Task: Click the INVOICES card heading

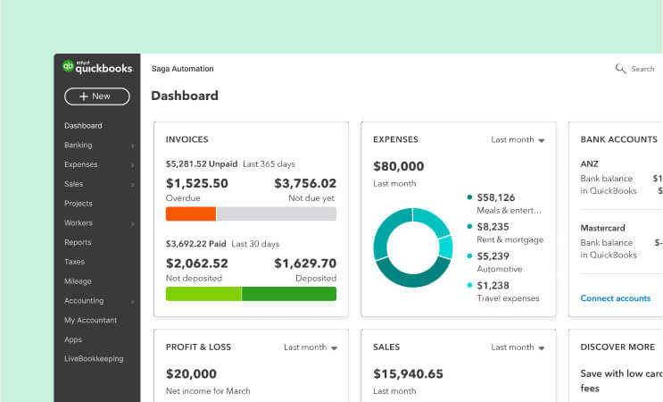Action: point(186,139)
